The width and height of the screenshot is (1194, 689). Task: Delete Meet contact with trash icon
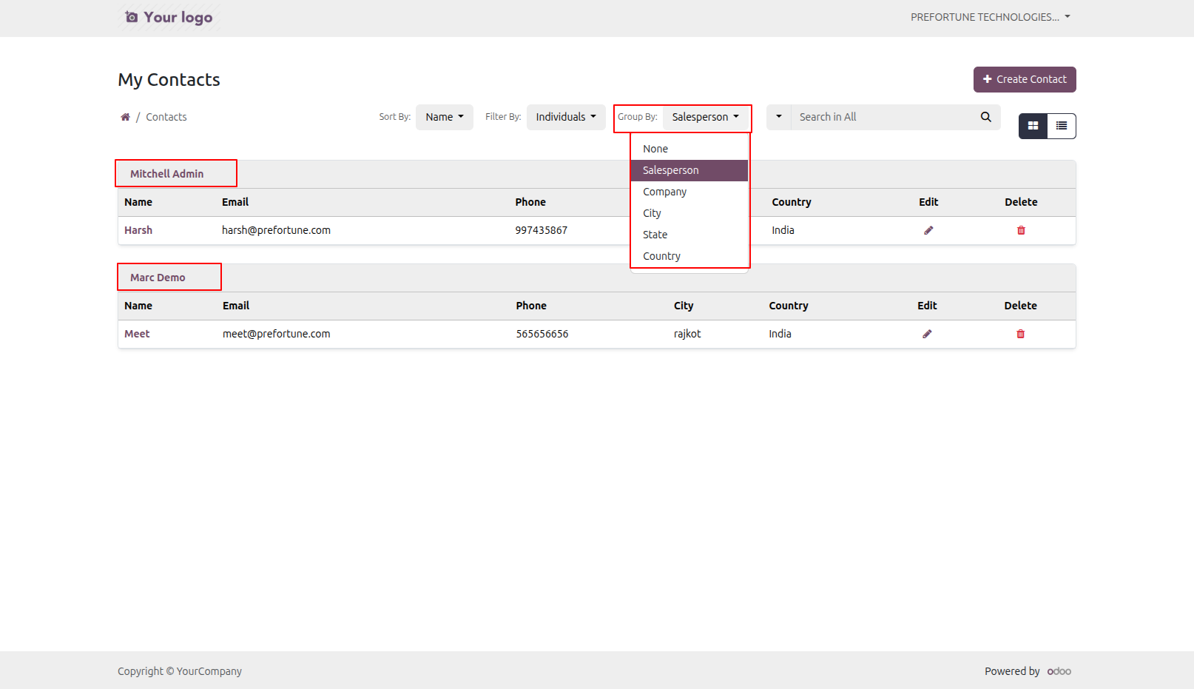(x=1020, y=334)
